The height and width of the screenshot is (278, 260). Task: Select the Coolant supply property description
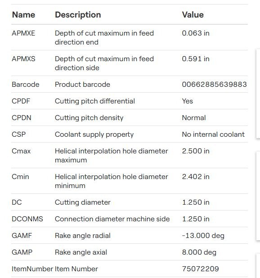click(94, 135)
